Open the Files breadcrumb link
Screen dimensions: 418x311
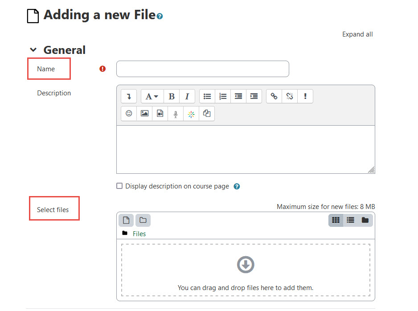(x=139, y=233)
